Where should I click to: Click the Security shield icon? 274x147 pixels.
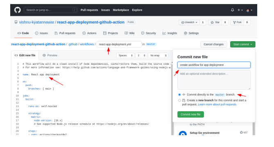tap(143, 33)
